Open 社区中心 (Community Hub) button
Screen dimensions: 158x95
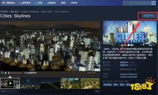[149, 16]
